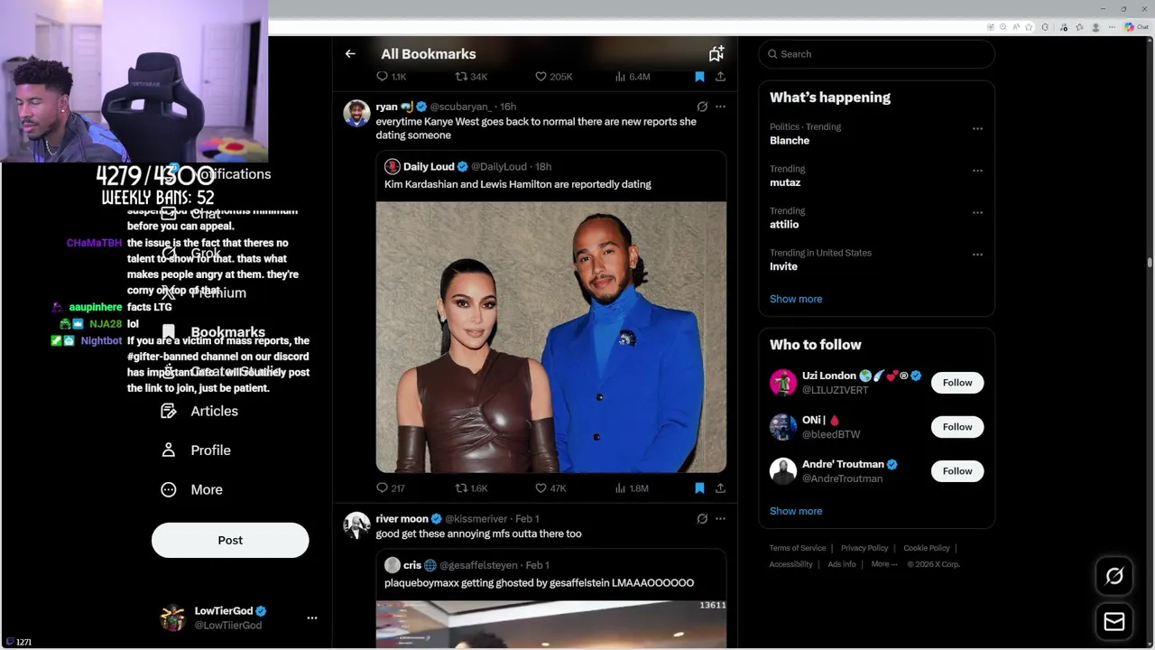
Task: Open Cookie Policy link
Action: click(x=927, y=548)
